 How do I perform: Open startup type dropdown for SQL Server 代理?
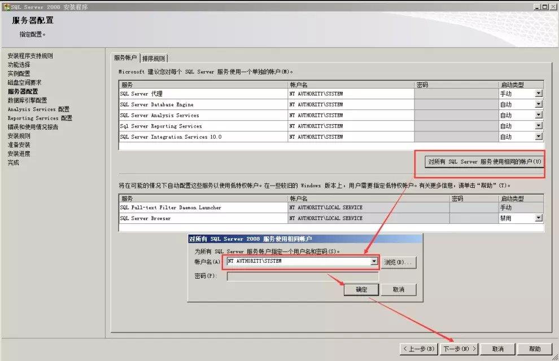[x=538, y=94]
